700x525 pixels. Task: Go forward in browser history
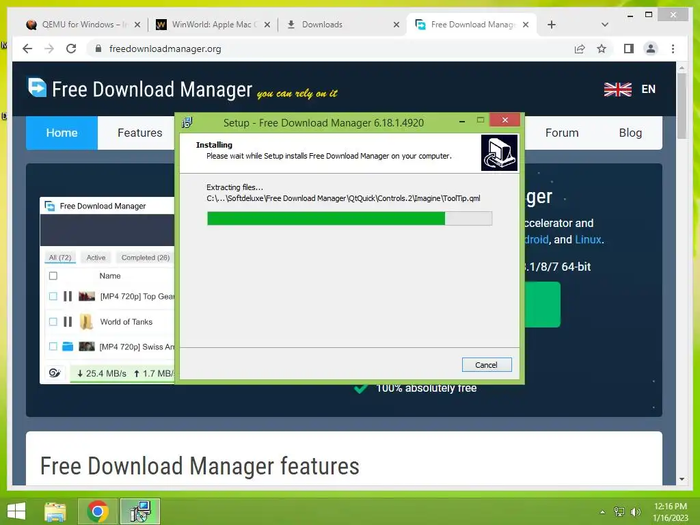point(49,49)
